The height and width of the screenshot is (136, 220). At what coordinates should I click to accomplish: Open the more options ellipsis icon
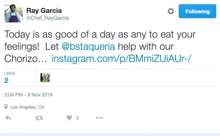(99, 118)
